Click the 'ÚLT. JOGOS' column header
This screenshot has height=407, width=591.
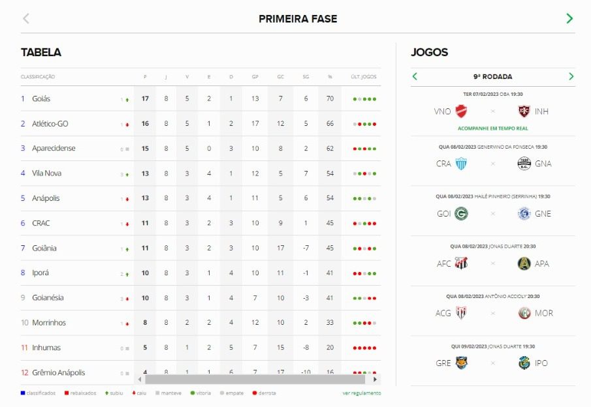pos(364,77)
